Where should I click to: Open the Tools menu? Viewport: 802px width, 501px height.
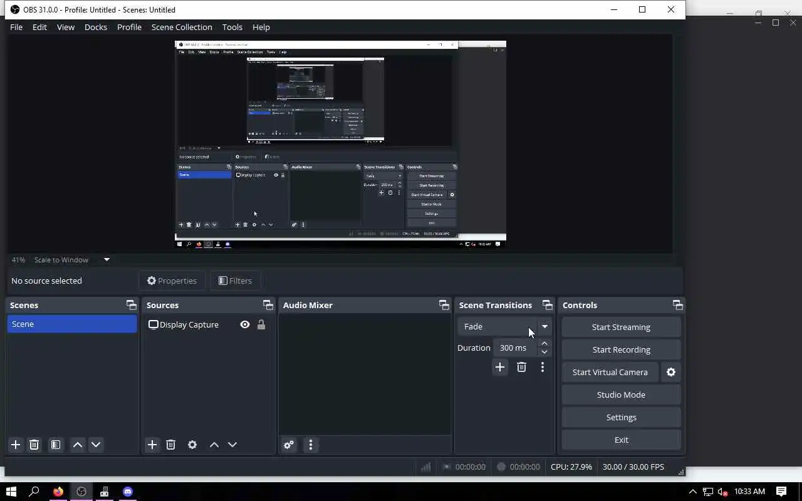tap(232, 27)
